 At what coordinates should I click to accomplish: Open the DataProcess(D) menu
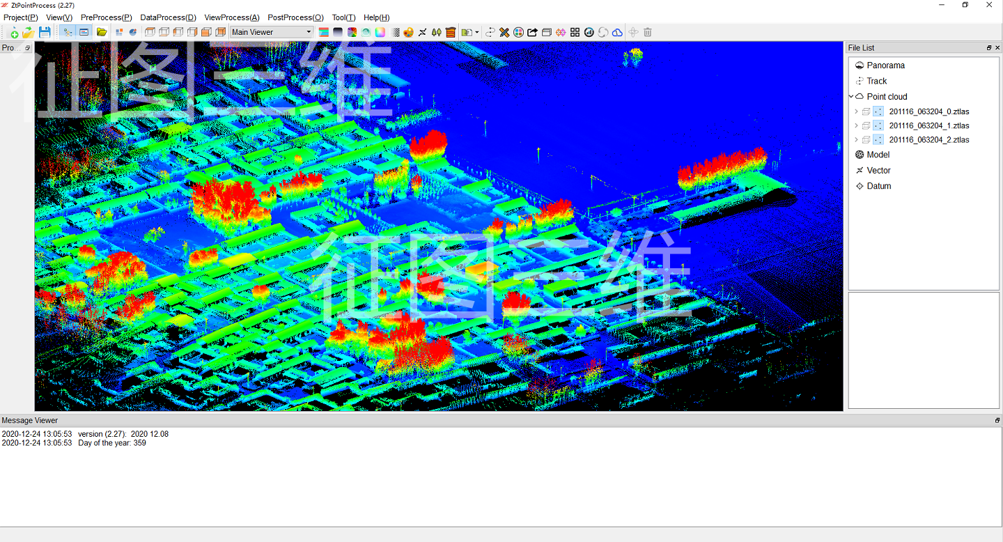(x=168, y=17)
